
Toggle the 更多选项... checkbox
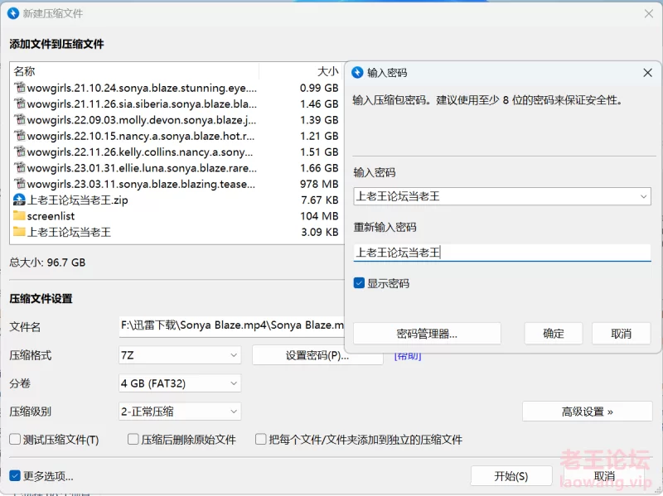15,476
